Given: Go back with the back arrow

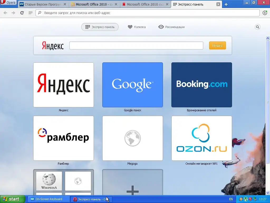Looking at the screenshot, I should click(5, 13).
